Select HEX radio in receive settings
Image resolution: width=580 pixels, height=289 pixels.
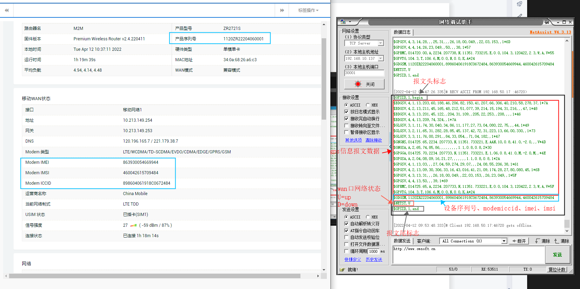[x=368, y=105]
